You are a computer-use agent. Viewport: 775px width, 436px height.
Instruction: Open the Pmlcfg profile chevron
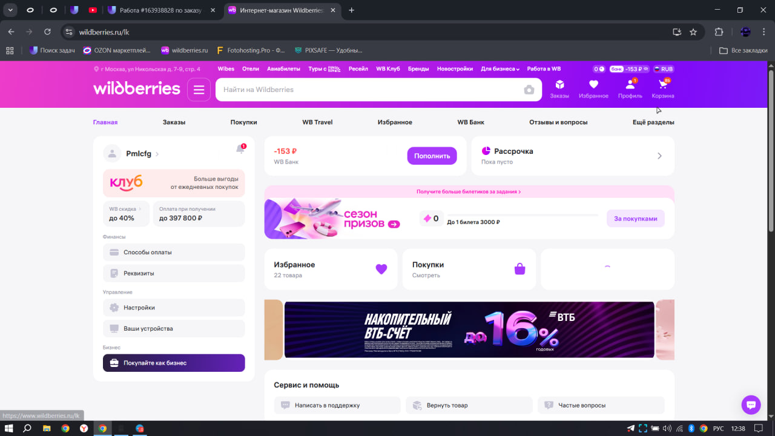157,154
